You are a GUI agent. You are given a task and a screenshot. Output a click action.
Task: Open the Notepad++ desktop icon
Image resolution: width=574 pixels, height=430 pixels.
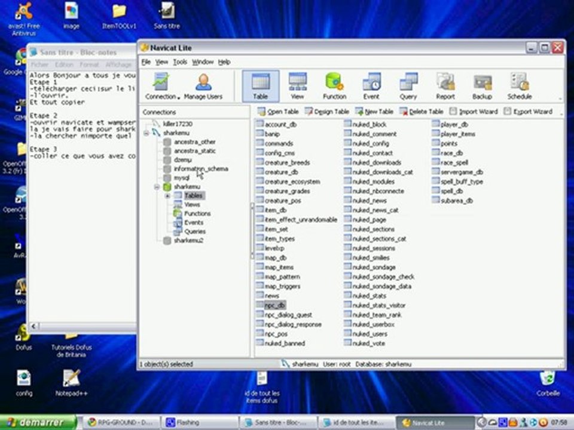71,383
